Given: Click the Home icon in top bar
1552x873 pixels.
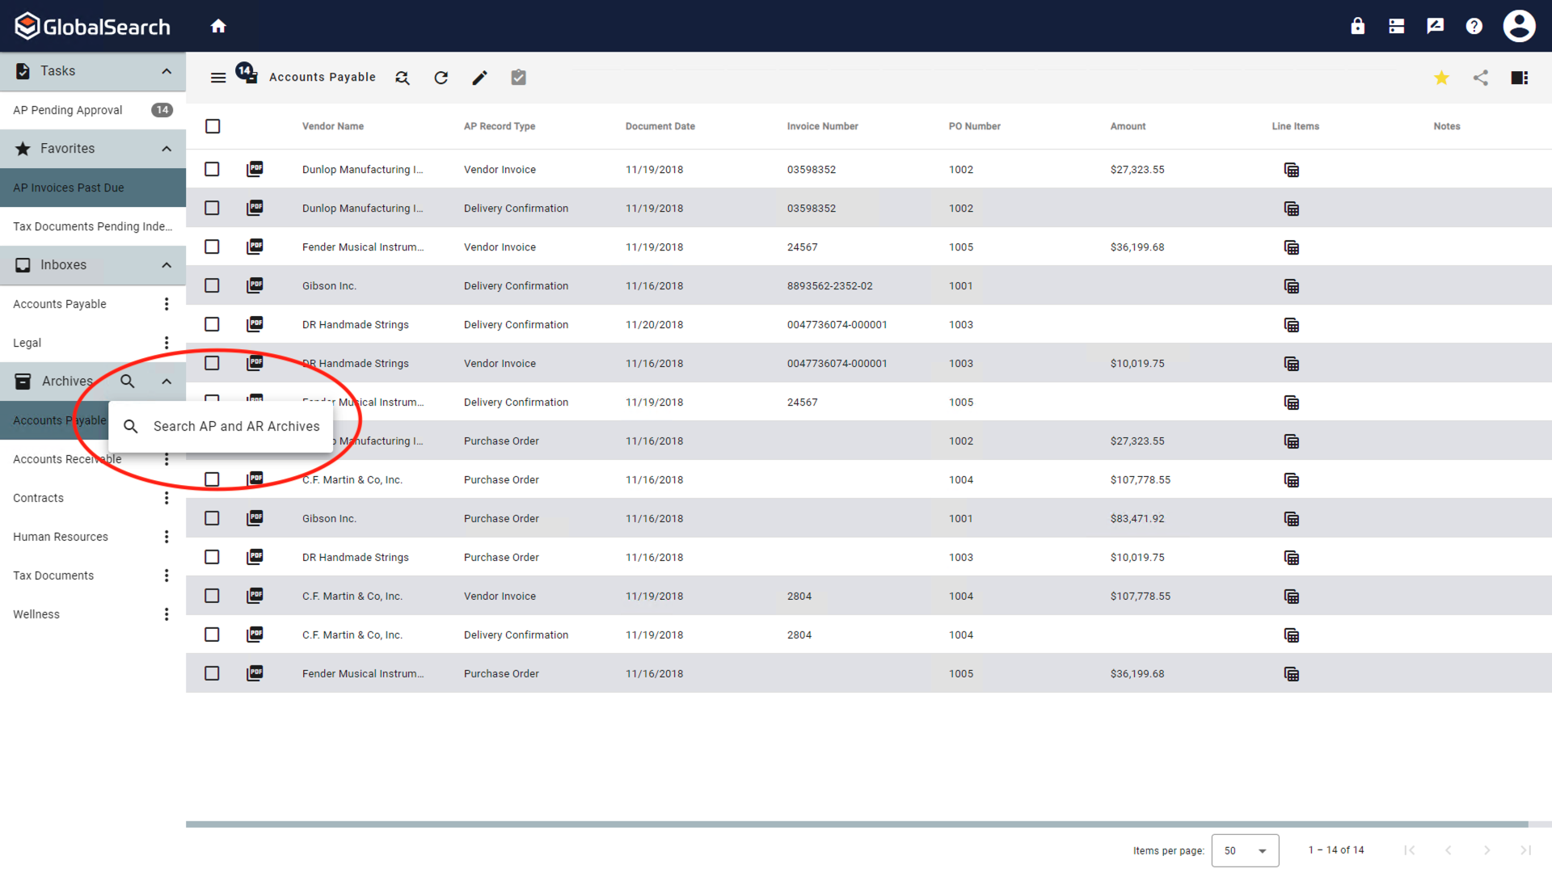Looking at the screenshot, I should coord(218,26).
